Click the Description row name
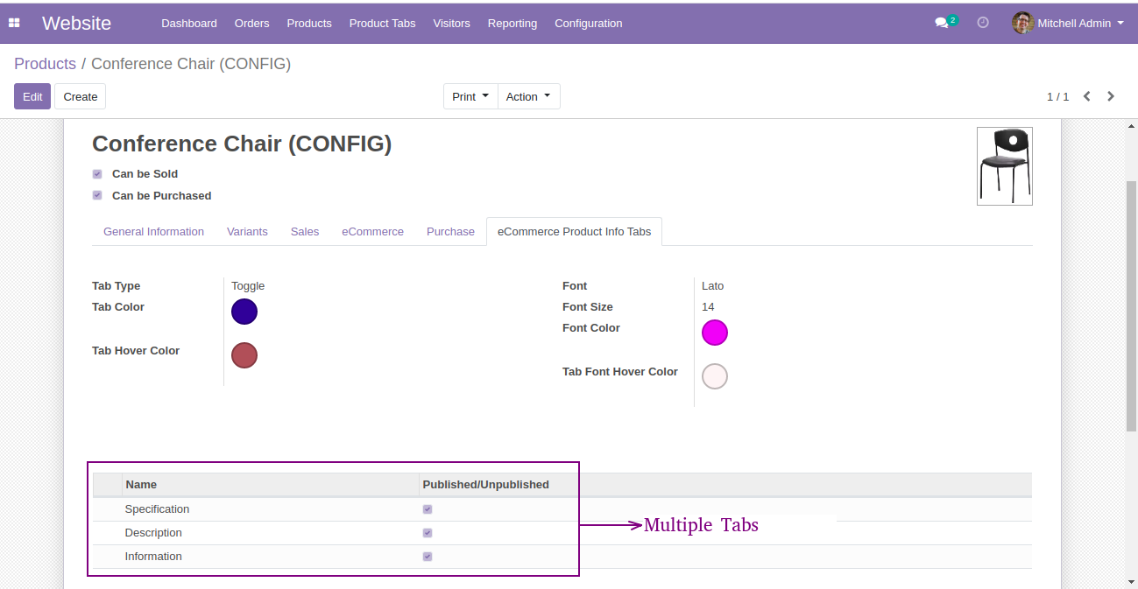This screenshot has height=589, width=1138. [153, 533]
